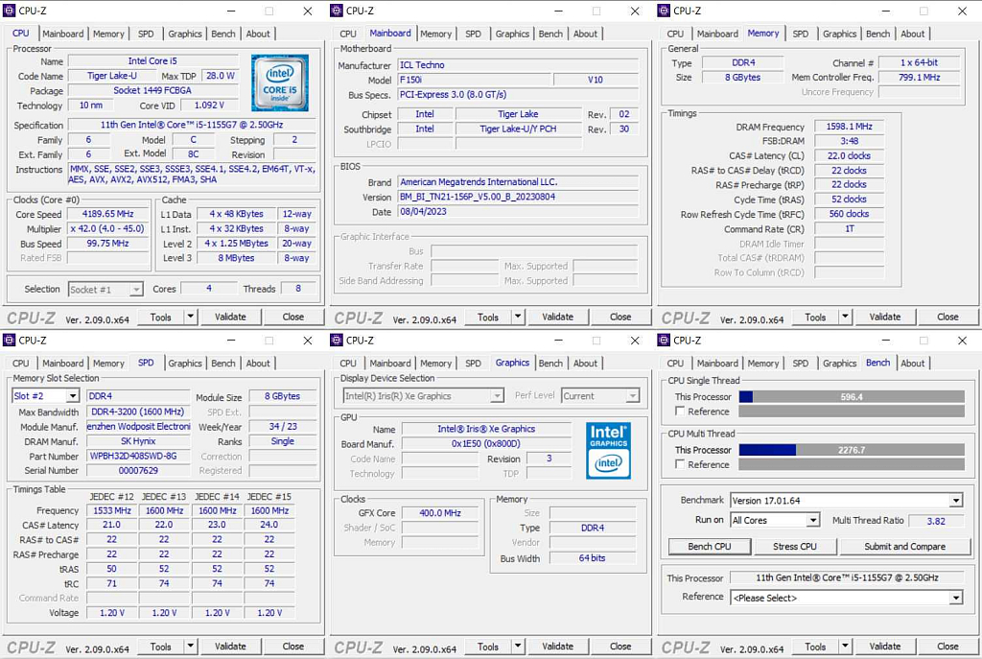The width and height of the screenshot is (982, 659).
Task: Click the Submit and Compare button
Action: (x=904, y=547)
